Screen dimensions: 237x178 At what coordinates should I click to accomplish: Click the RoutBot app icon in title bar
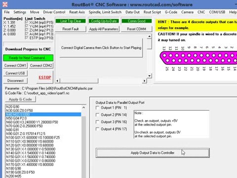pos(5,4)
